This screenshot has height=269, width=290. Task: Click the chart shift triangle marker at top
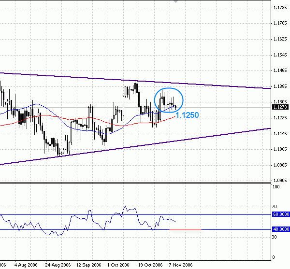tap(176, 1)
